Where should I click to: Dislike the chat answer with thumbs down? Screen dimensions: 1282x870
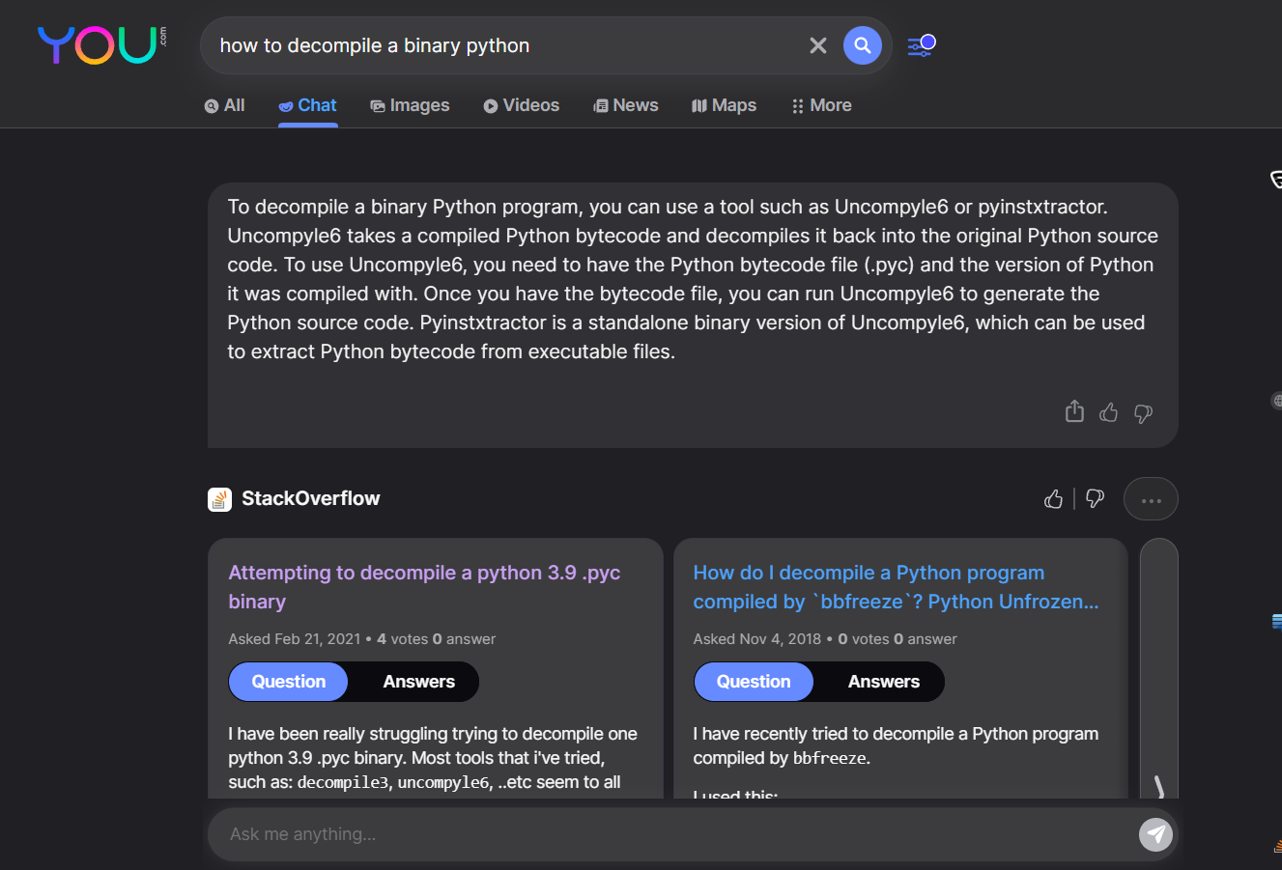(1143, 413)
